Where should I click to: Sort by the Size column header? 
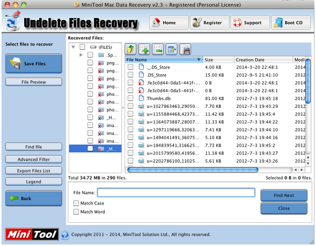219,59
